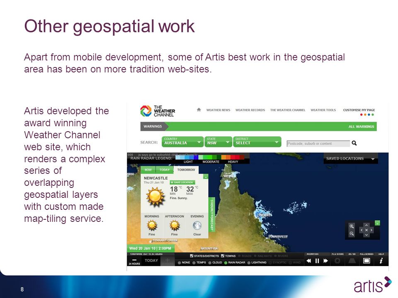The height and width of the screenshot is (298, 398).
Task: Click the Afternoon sun forecast icon
Action: click(175, 225)
